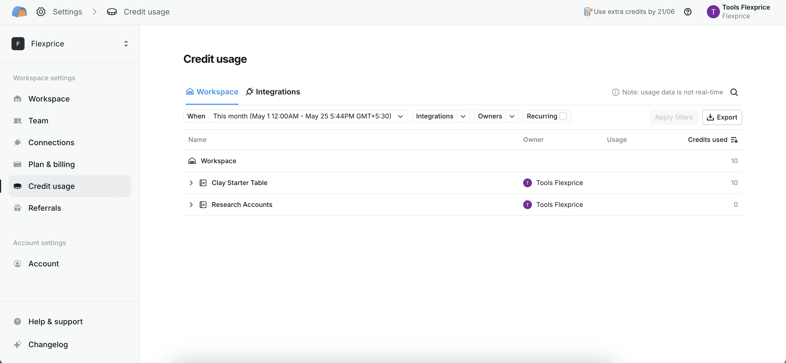Open Workspace settings in sidebar
Image resolution: width=786 pixels, height=363 pixels.
[x=70, y=99]
